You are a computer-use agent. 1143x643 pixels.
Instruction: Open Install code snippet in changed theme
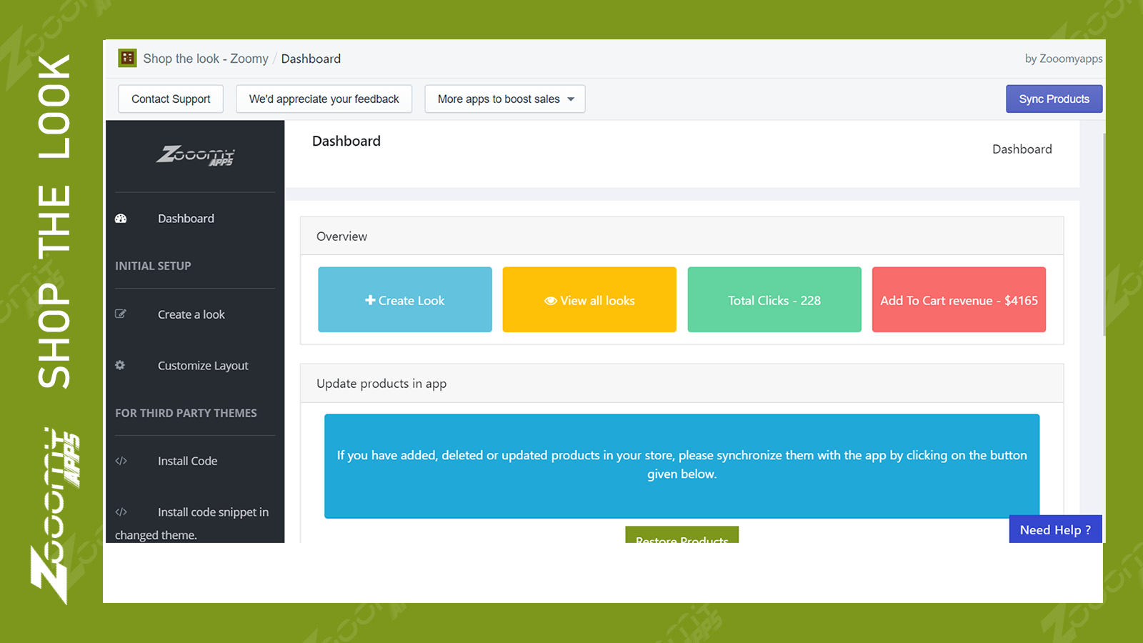[x=192, y=523]
